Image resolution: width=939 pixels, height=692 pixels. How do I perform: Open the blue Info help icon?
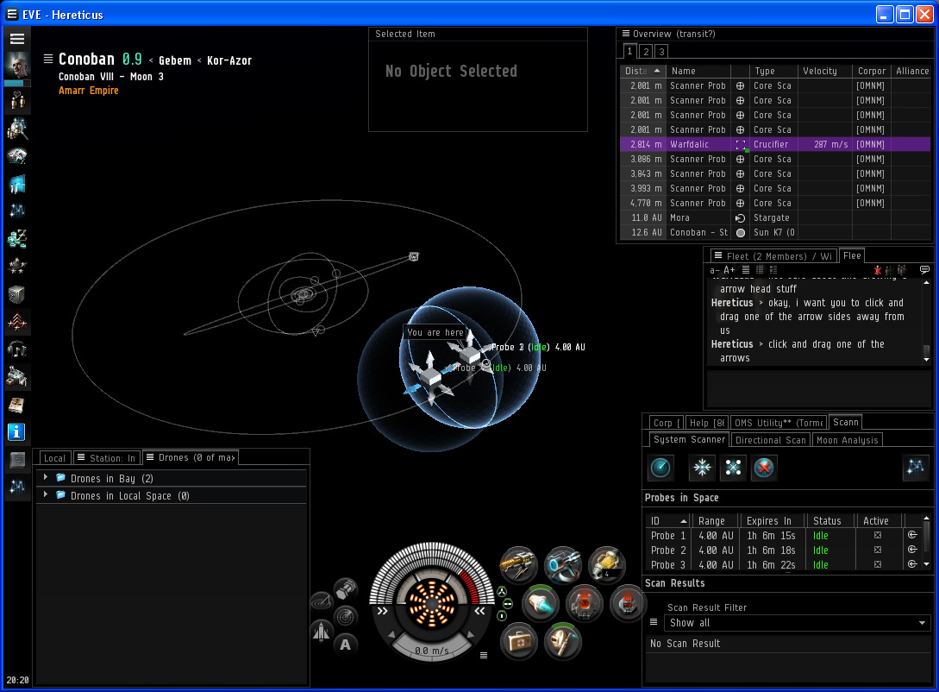tap(16, 432)
